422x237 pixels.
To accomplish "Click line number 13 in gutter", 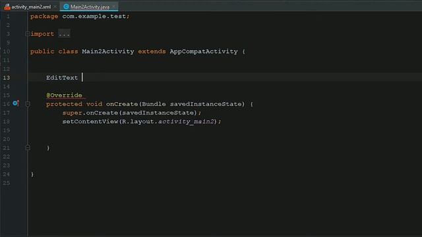I will pyautogui.click(x=6, y=78).
